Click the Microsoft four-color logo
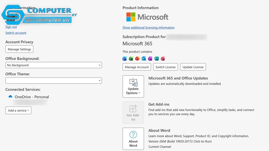Viewport: 269px width, 151px height. click(131, 17)
